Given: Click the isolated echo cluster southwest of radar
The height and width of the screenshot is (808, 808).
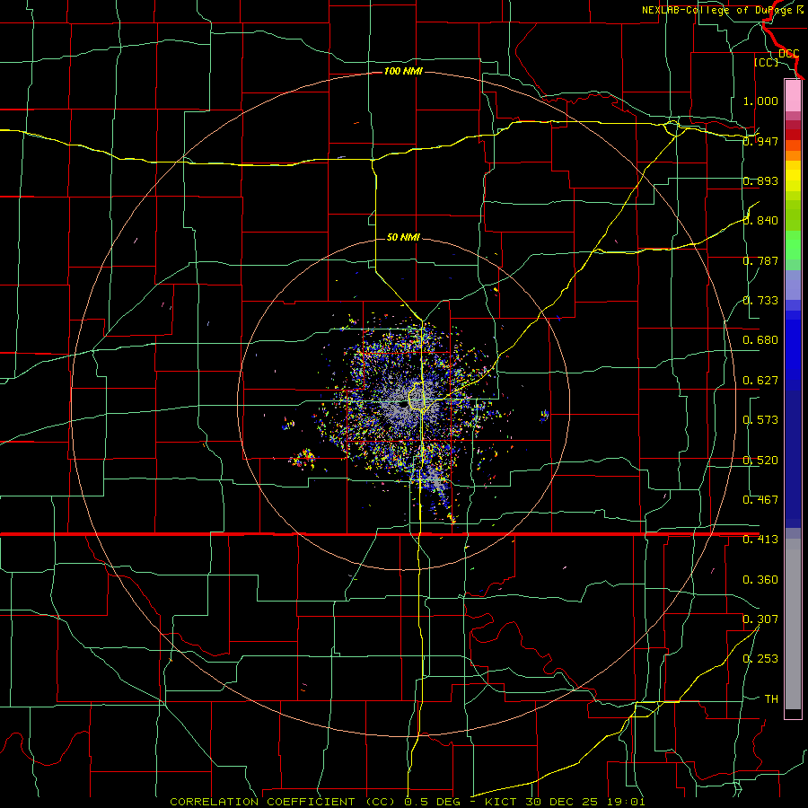Looking at the screenshot, I should [x=303, y=458].
